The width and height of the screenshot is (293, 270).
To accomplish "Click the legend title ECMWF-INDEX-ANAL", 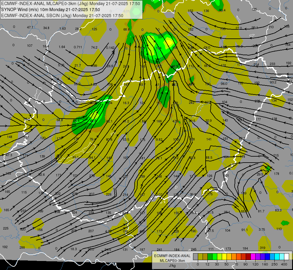I will point(172,256).
